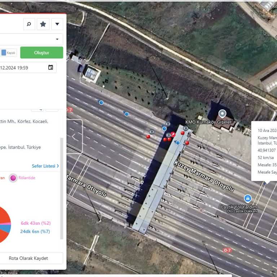Click the Lastik Yol Yardım place label

pyautogui.click(x=239, y=207)
